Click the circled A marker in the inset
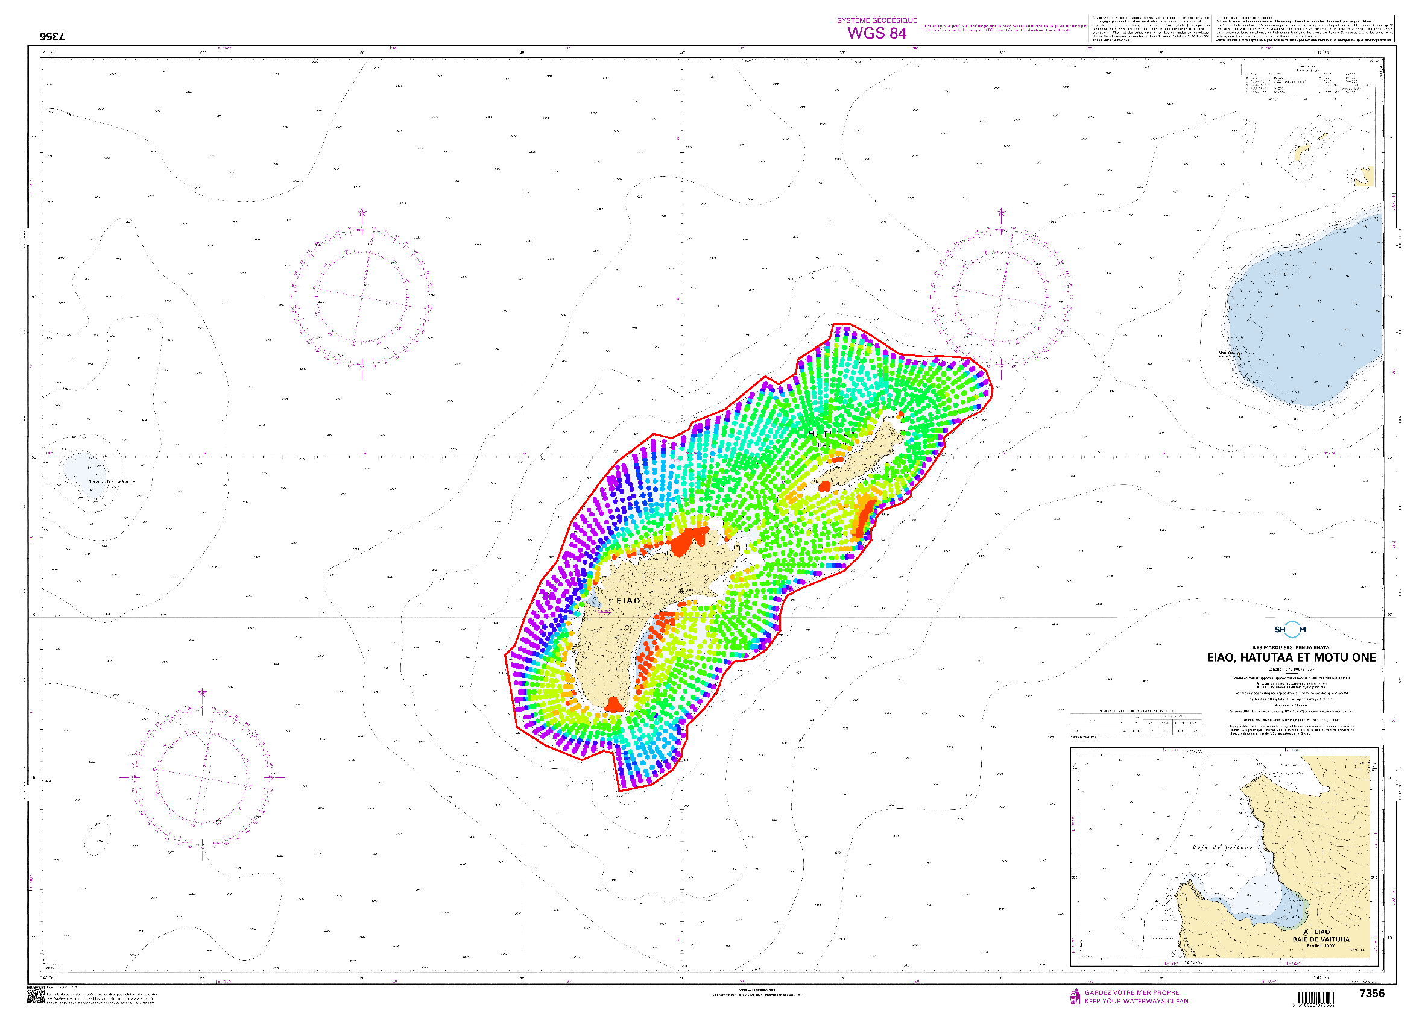This screenshot has height=1022, width=1425. point(1306,932)
